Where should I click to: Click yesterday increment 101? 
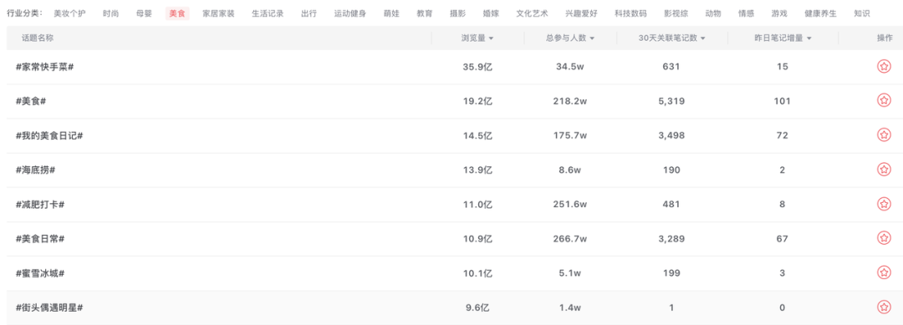point(782,101)
